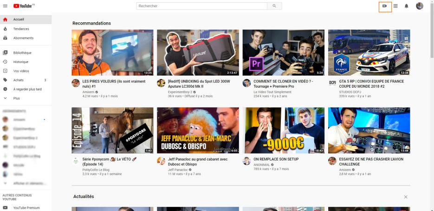Open YouTube Premium in sidebar

tap(26, 208)
